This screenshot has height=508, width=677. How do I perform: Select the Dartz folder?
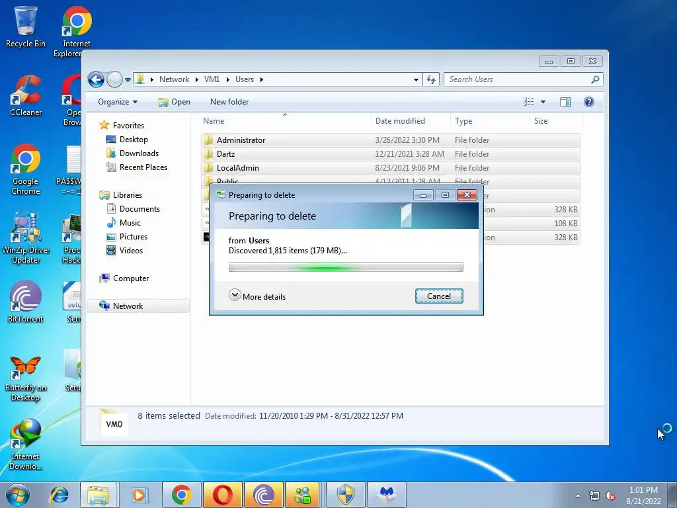pyautogui.click(x=390, y=153)
